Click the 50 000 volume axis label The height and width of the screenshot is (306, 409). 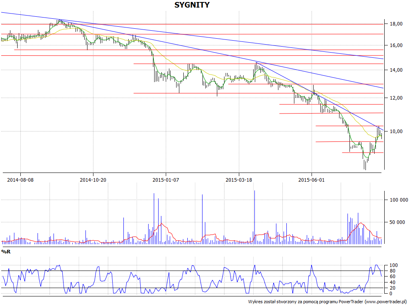[397, 222]
